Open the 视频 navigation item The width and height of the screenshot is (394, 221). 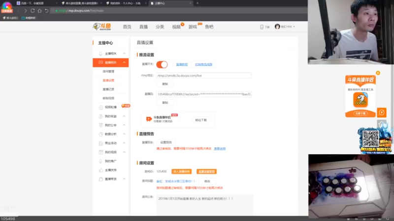176,27
